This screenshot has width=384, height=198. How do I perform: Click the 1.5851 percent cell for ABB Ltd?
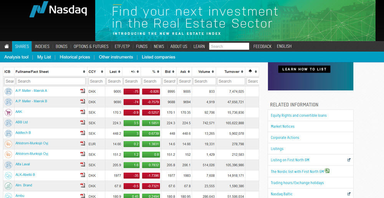(151, 123)
